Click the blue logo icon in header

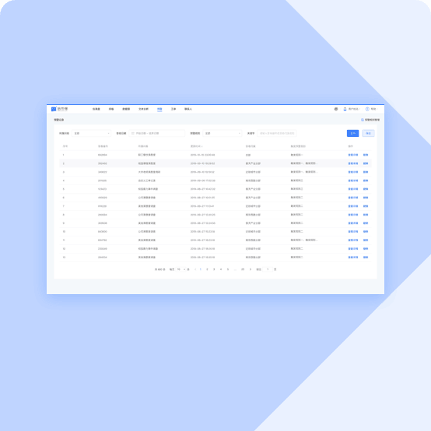coord(54,109)
